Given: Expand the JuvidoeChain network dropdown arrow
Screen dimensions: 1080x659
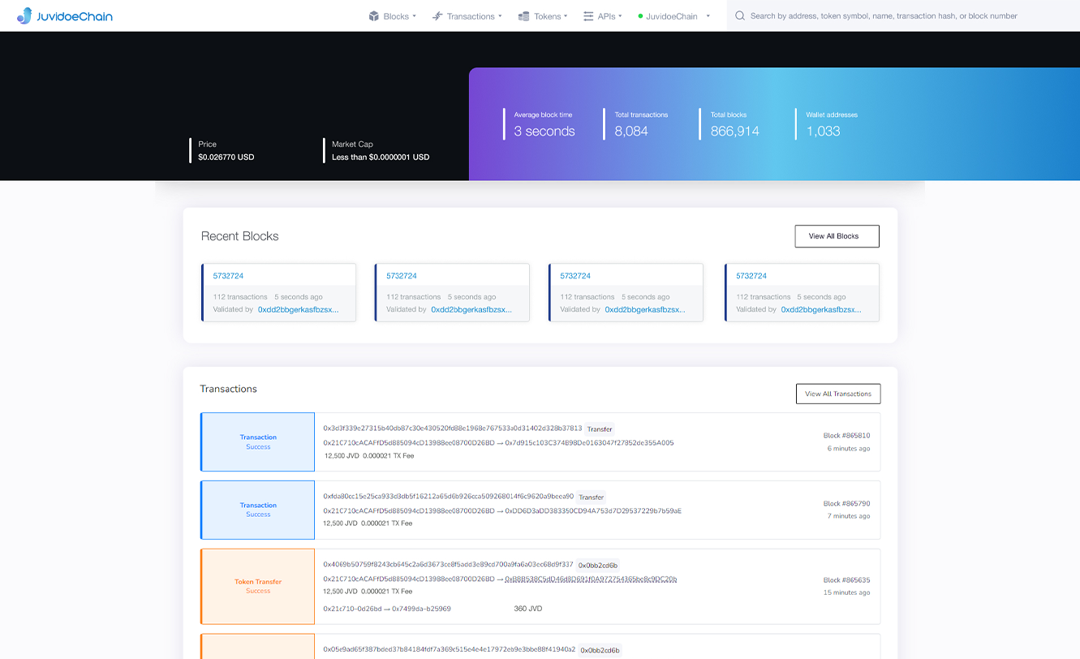Looking at the screenshot, I should click(708, 16).
